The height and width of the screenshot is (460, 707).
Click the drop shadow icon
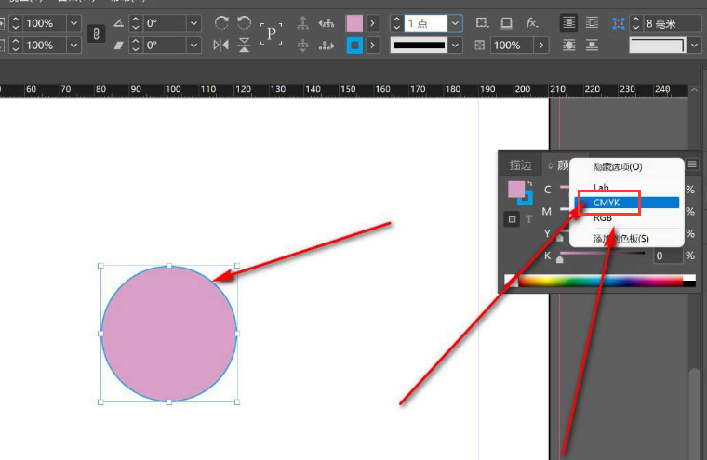(x=507, y=22)
